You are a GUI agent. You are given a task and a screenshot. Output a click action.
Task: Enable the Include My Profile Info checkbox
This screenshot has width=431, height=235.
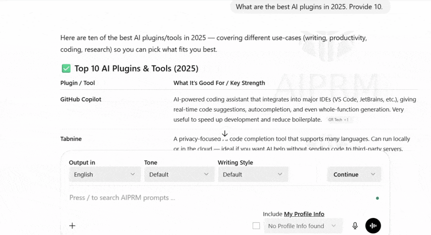256,226
